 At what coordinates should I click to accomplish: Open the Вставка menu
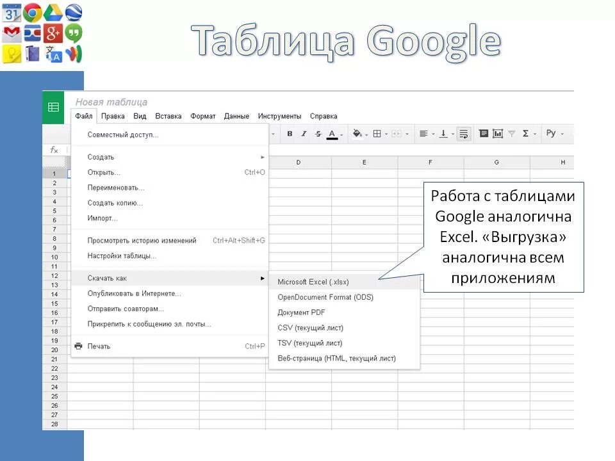[168, 116]
